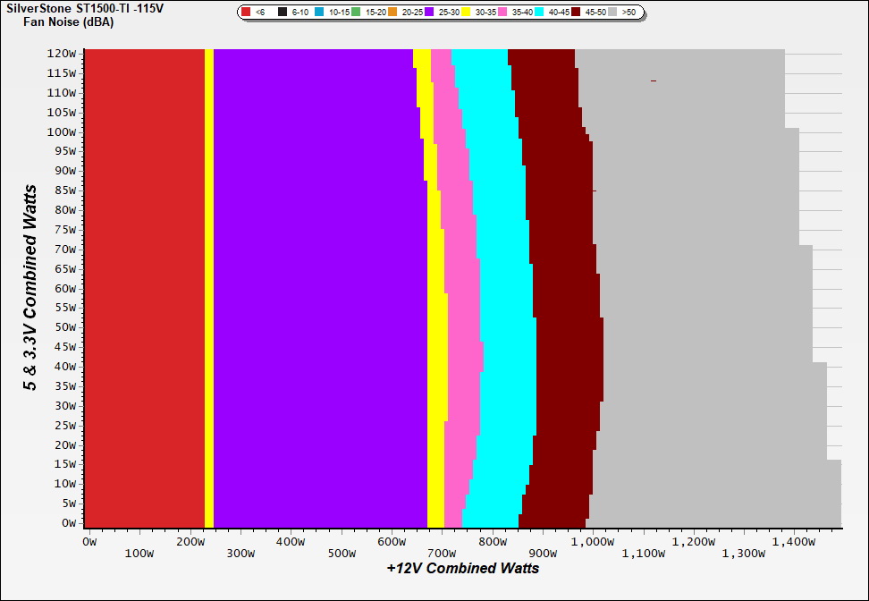Click the small red dot in gray area
This screenshot has height=601, width=869.
(654, 81)
